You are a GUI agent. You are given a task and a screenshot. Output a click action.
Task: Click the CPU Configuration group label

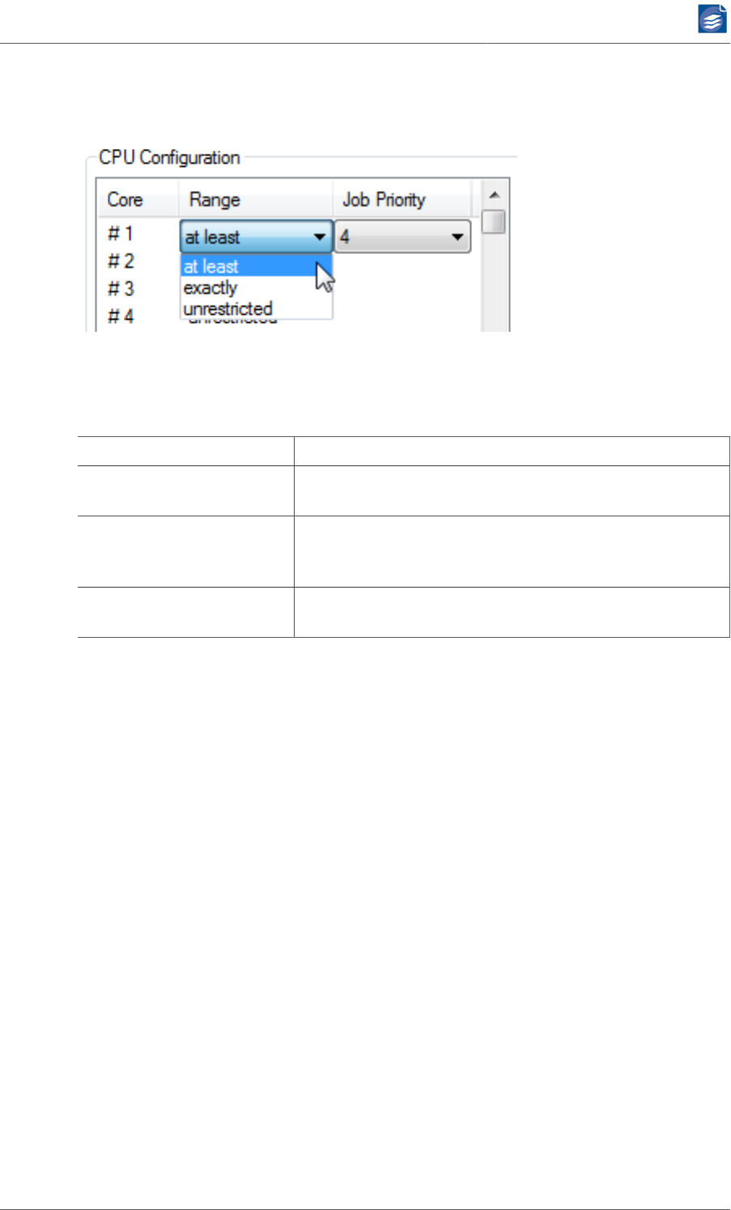tap(169, 158)
